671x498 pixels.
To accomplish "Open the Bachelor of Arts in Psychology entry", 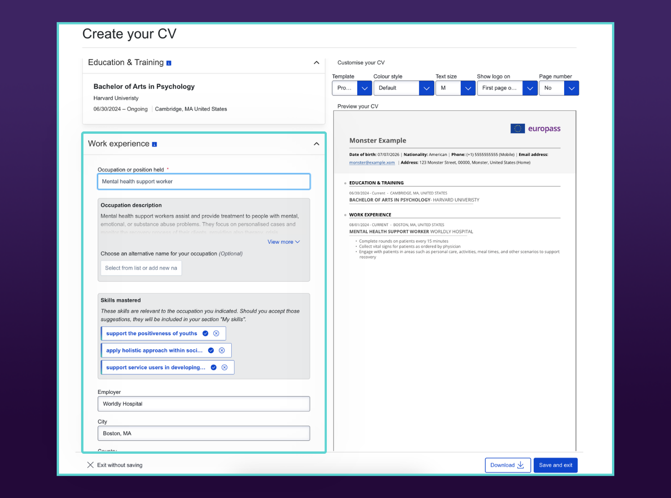I will pos(144,87).
